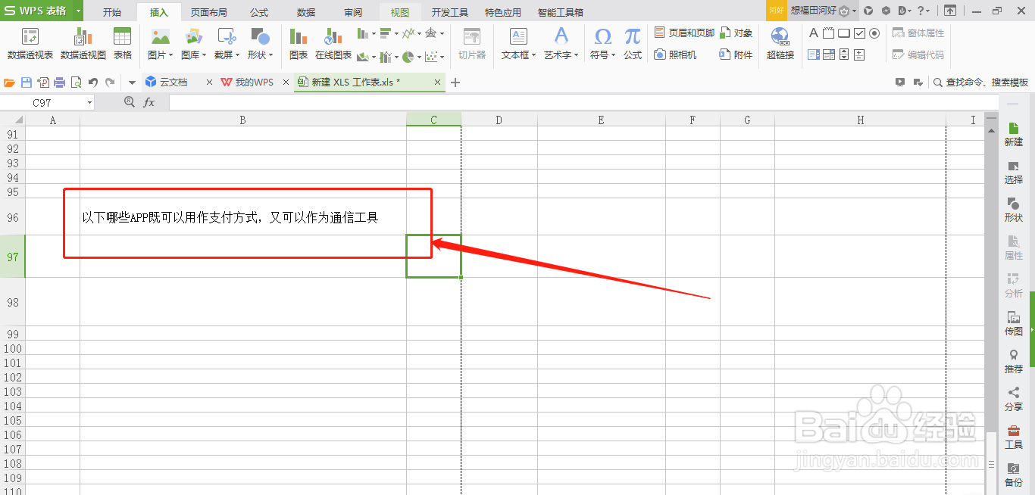Screen dimensions: 1035x495
Task: Add a new document tab with plus
Action: click(455, 82)
